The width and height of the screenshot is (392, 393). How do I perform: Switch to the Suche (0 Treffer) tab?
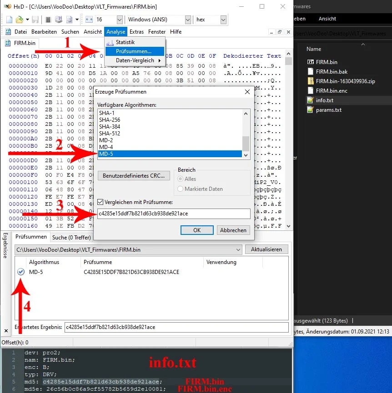point(71,237)
